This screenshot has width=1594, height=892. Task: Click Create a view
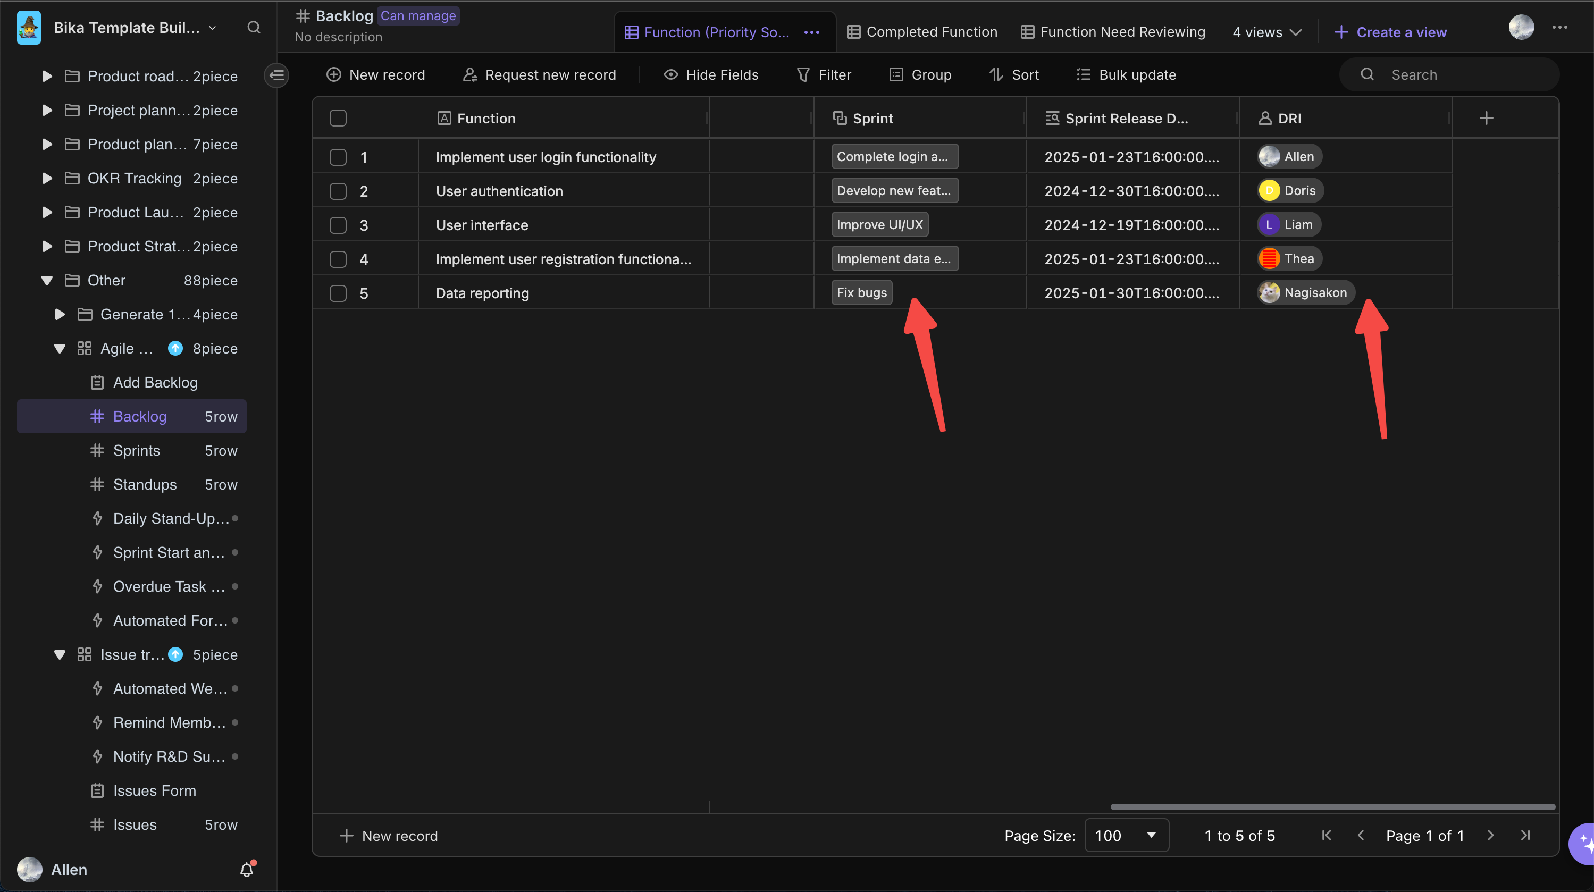tap(1390, 32)
